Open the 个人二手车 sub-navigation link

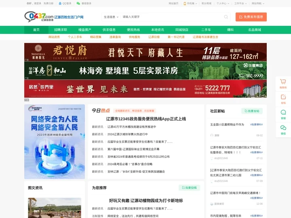pyautogui.click(x=75, y=37)
